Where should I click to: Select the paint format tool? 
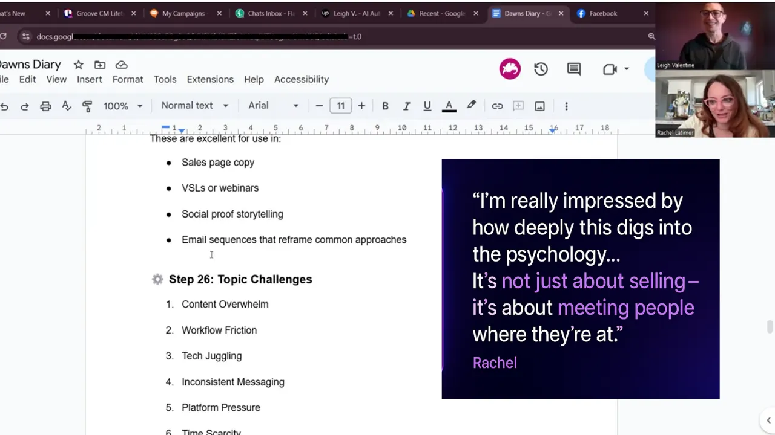pyautogui.click(x=87, y=106)
